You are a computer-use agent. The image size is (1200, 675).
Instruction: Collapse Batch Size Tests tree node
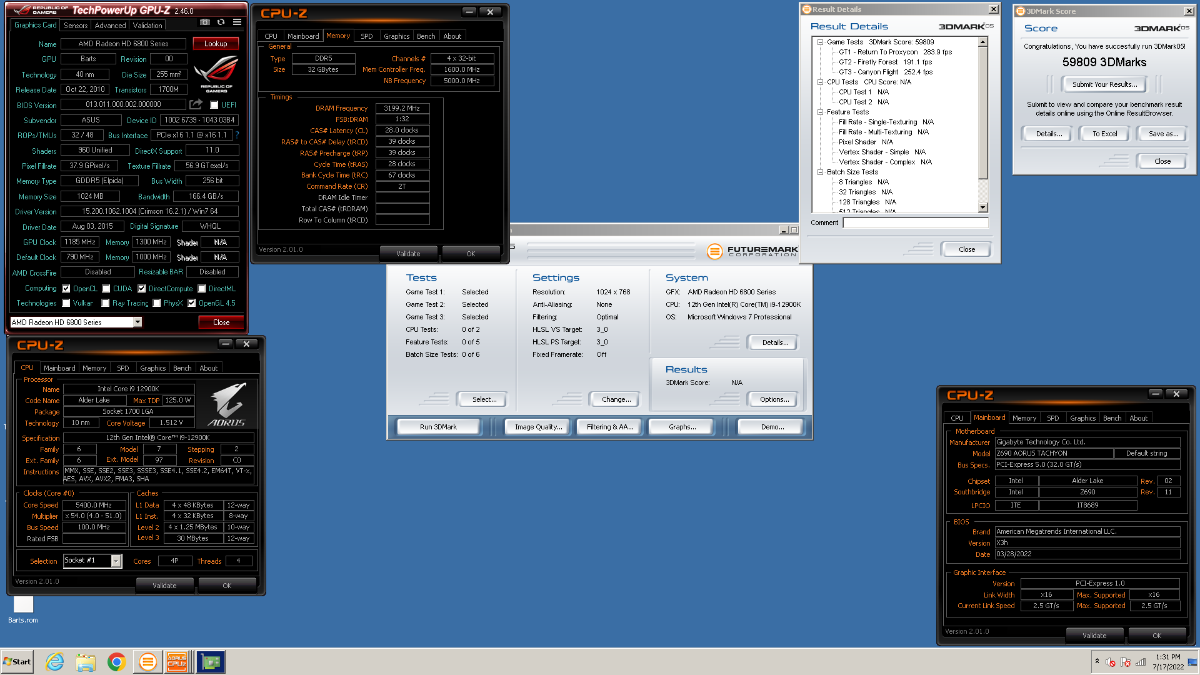tap(820, 172)
